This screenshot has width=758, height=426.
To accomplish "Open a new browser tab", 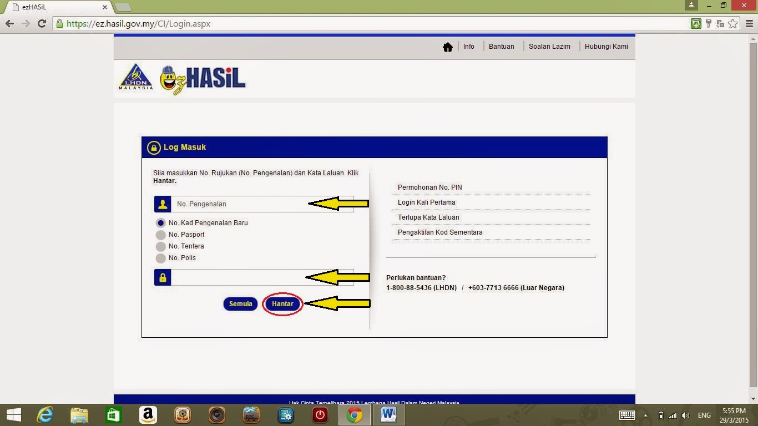I will [x=123, y=7].
